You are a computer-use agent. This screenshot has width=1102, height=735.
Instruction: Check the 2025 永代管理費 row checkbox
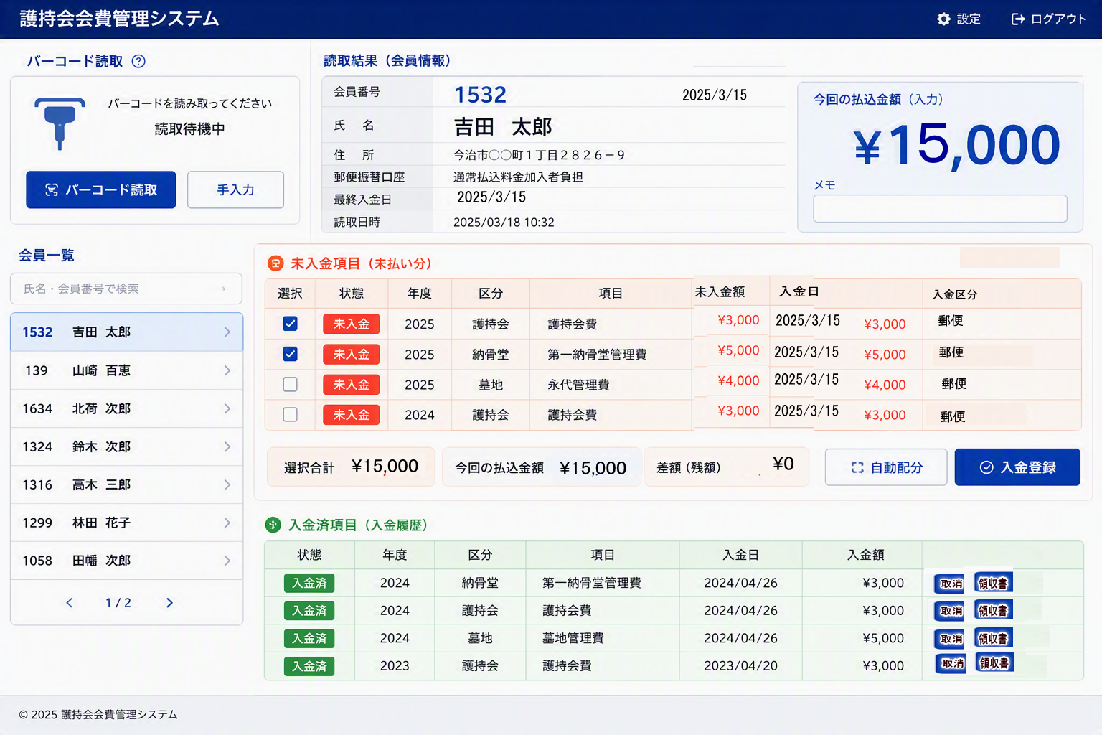click(290, 384)
